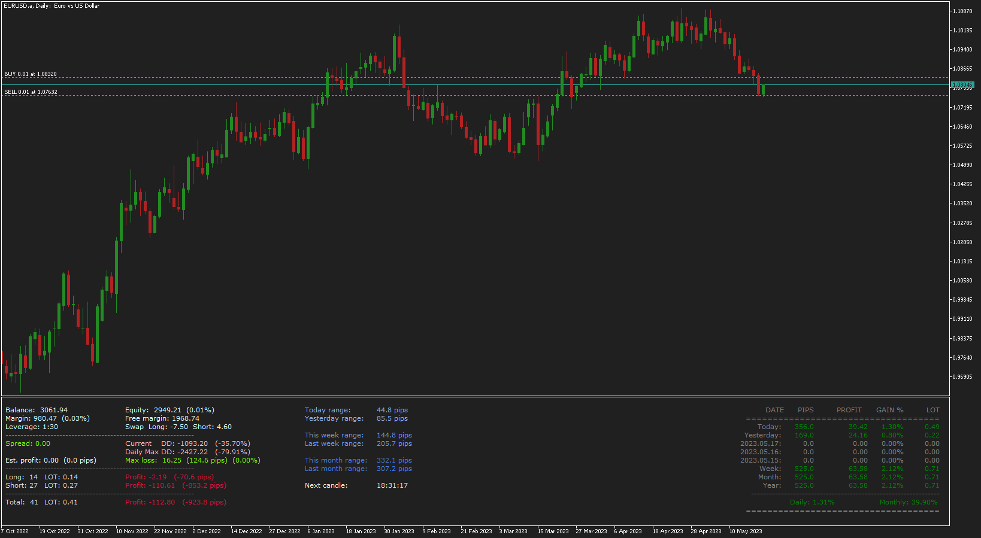981x538 pixels.
Task: Click the 1.10870 price axis label
Action: click(962, 11)
